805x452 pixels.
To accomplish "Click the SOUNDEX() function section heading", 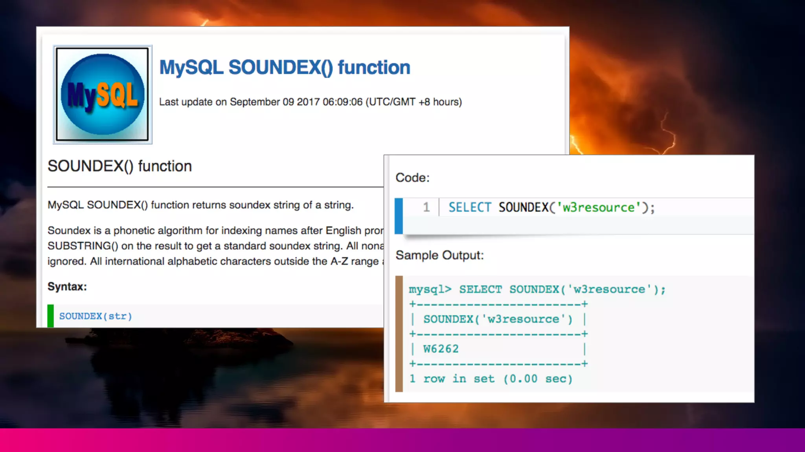I will click(x=119, y=166).
